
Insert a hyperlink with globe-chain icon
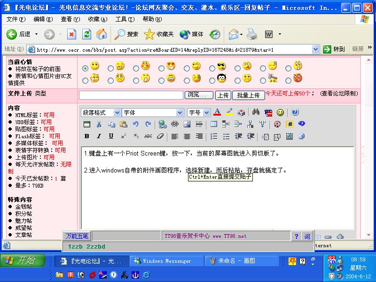point(162,124)
